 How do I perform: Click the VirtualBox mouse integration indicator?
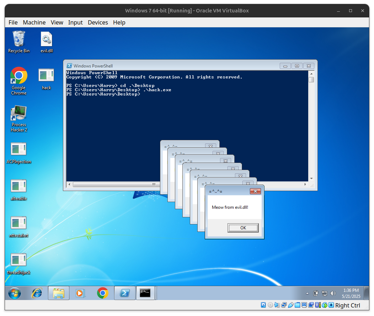pos(324,305)
